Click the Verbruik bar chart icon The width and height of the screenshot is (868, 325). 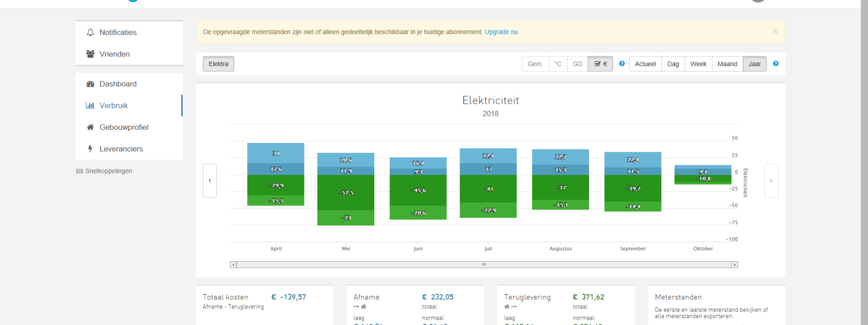(x=90, y=106)
